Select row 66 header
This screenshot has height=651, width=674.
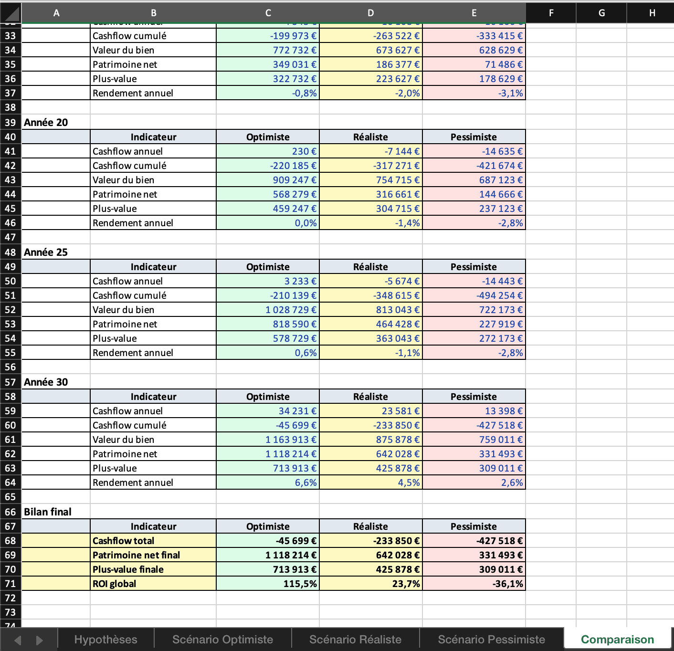click(10, 512)
